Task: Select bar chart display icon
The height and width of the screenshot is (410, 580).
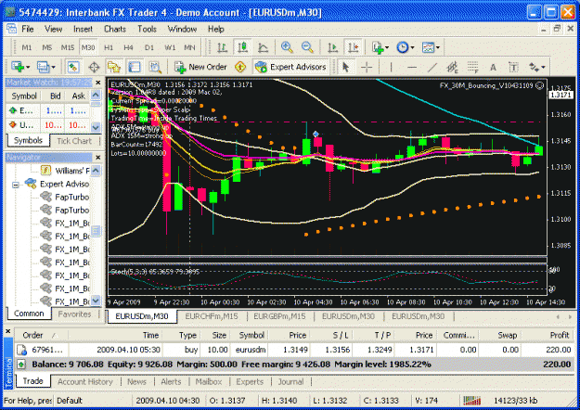Action: [x=223, y=47]
